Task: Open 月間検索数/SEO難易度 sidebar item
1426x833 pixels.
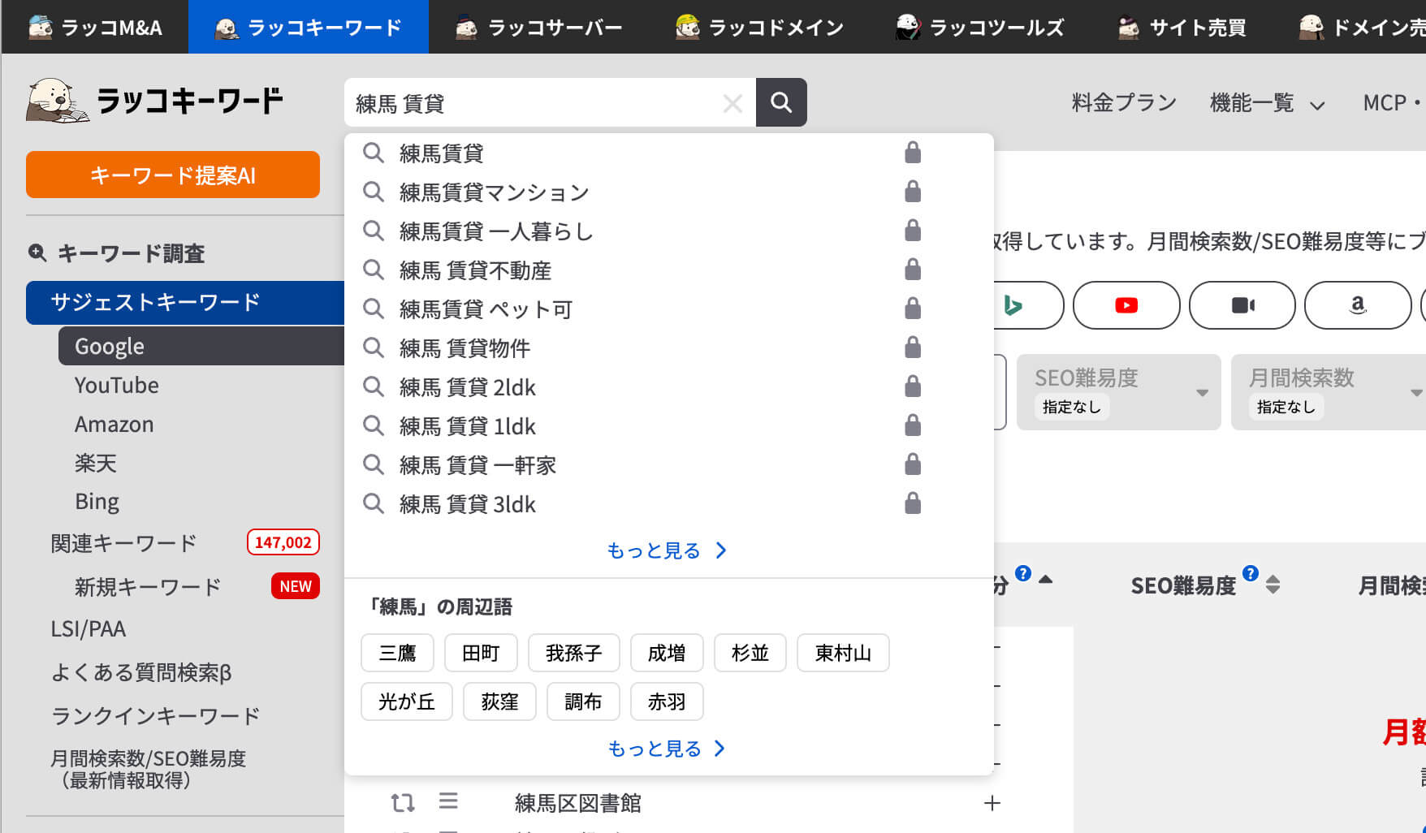Action: [148, 769]
